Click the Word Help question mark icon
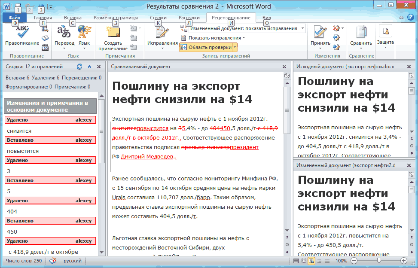This screenshot has width=418, height=268. pyautogui.click(x=410, y=18)
